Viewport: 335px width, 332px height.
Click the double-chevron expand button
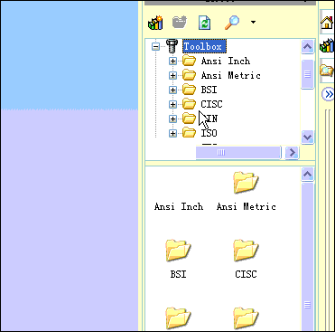[328, 94]
